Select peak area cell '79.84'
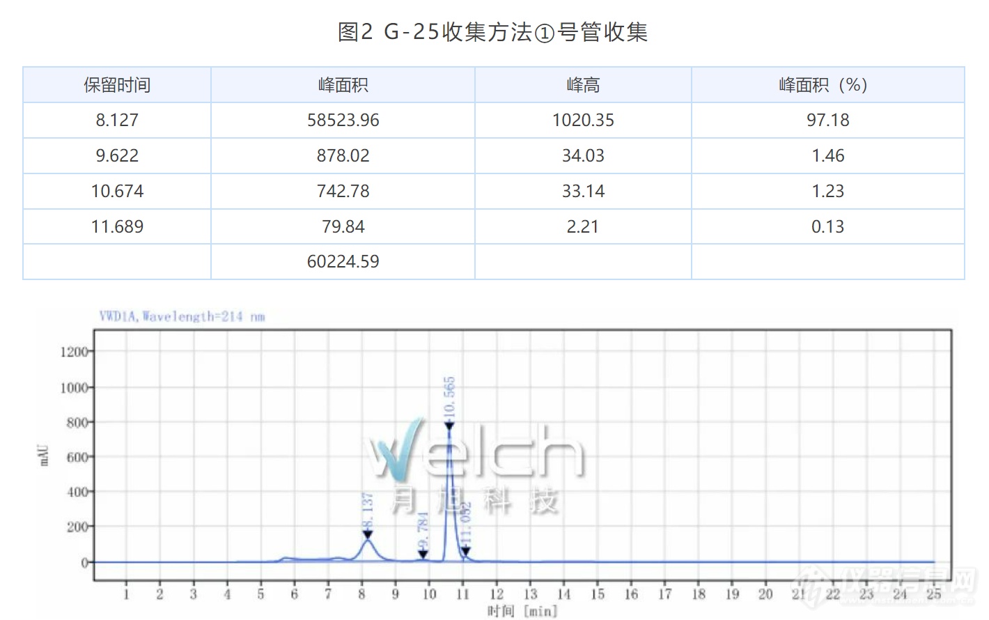This screenshot has width=989, height=620. coord(343,227)
